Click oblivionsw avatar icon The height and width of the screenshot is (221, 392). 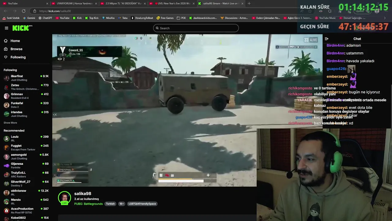(6, 193)
